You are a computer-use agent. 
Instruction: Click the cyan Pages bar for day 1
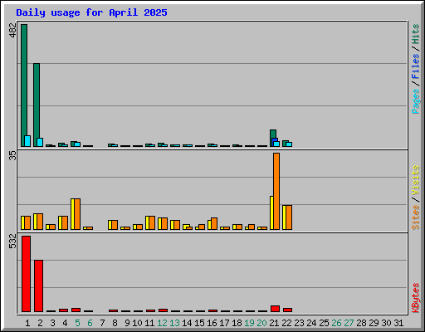(x=27, y=141)
